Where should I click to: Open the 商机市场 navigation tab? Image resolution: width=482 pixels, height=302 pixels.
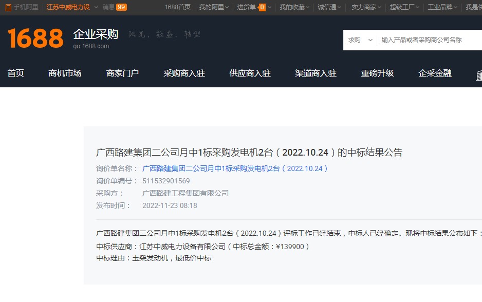click(x=65, y=73)
